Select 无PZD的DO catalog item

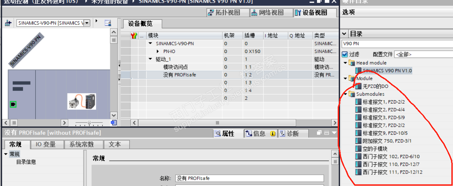pyautogui.click(x=375, y=86)
